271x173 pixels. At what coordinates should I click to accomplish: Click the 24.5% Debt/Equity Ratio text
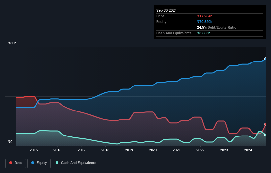point(217,27)
